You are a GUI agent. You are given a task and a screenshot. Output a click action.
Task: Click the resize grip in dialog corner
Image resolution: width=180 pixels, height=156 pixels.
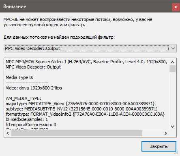click(x=176, y=153)
